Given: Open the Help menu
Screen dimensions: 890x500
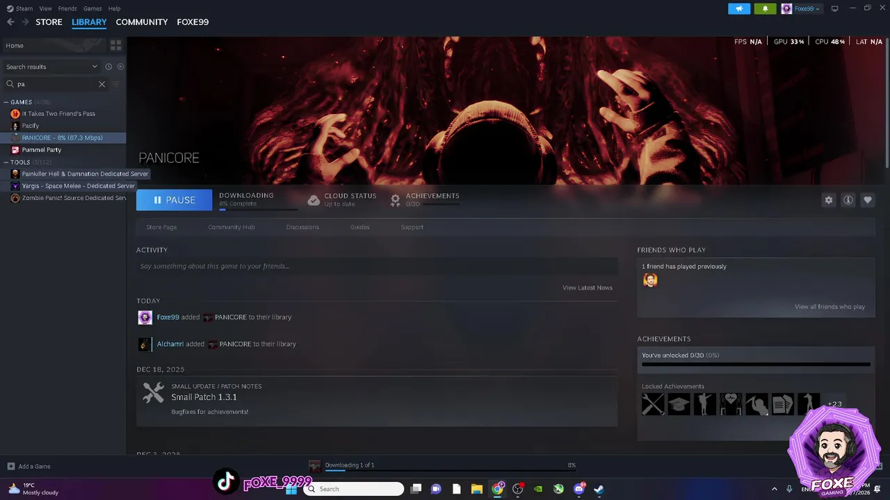Looking at the screenshot, I should point(115,8).
